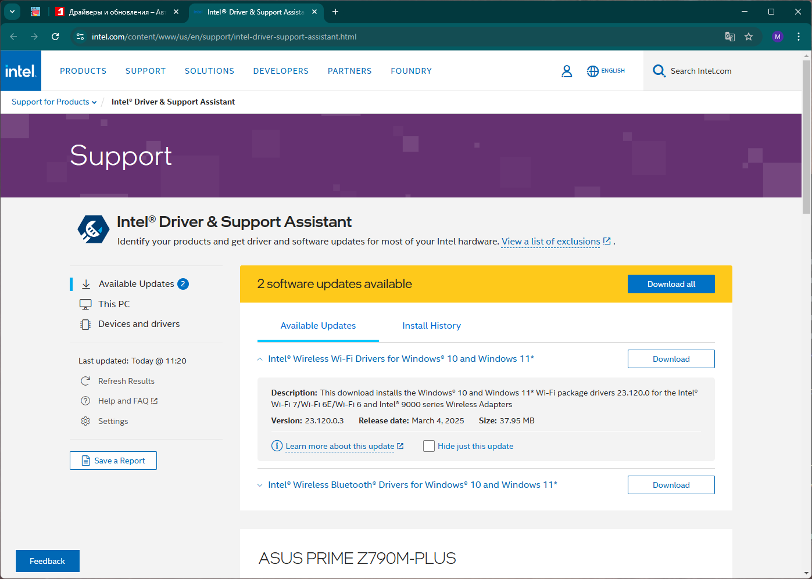Check the Hide just this update checkbox

pos(429,446)
